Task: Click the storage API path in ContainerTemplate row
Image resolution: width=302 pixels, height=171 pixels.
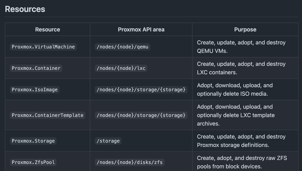Action: pyautogui.click(x=141, y=115)
